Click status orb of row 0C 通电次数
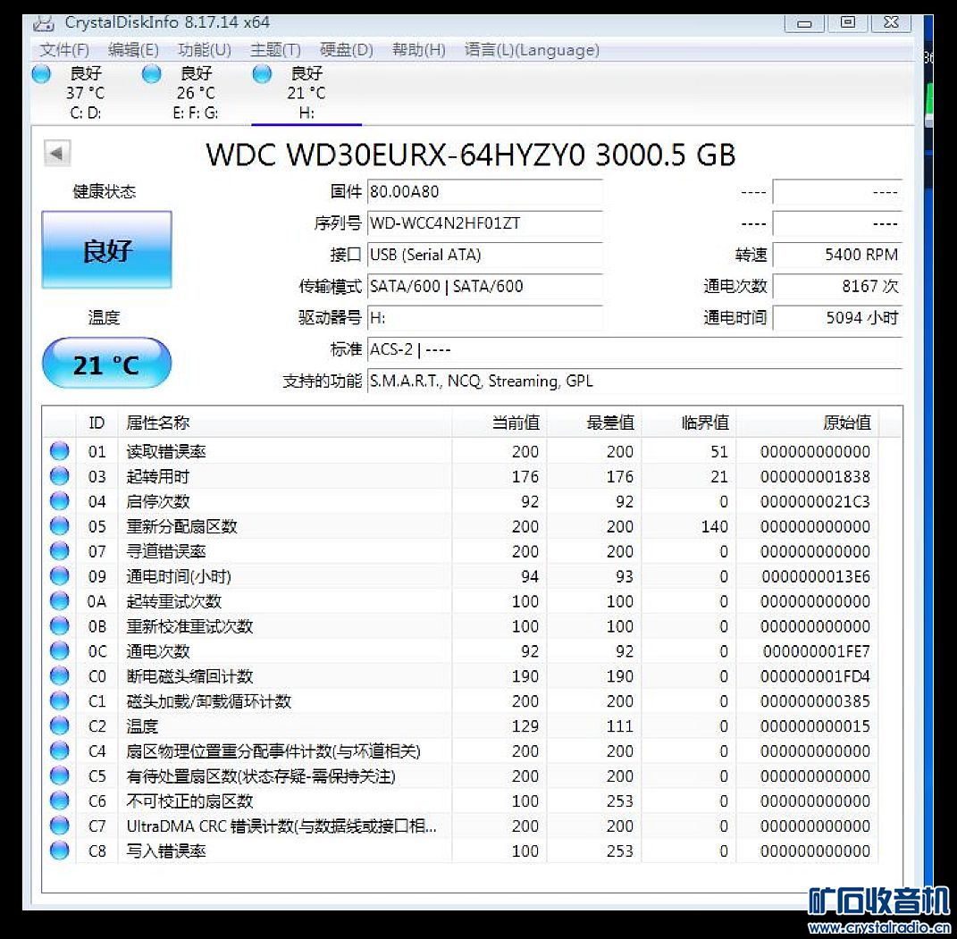The image size is (957, 939). click(59, 651)
